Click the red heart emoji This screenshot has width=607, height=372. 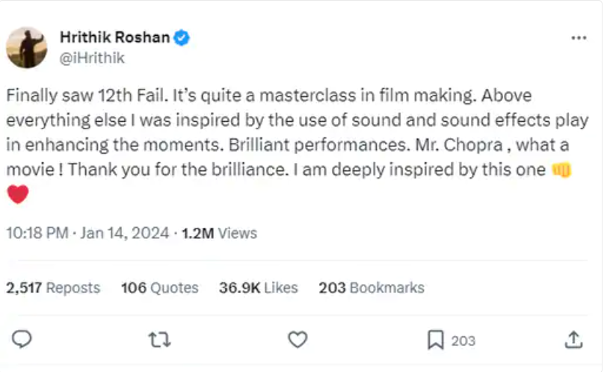tap(18, 194)
